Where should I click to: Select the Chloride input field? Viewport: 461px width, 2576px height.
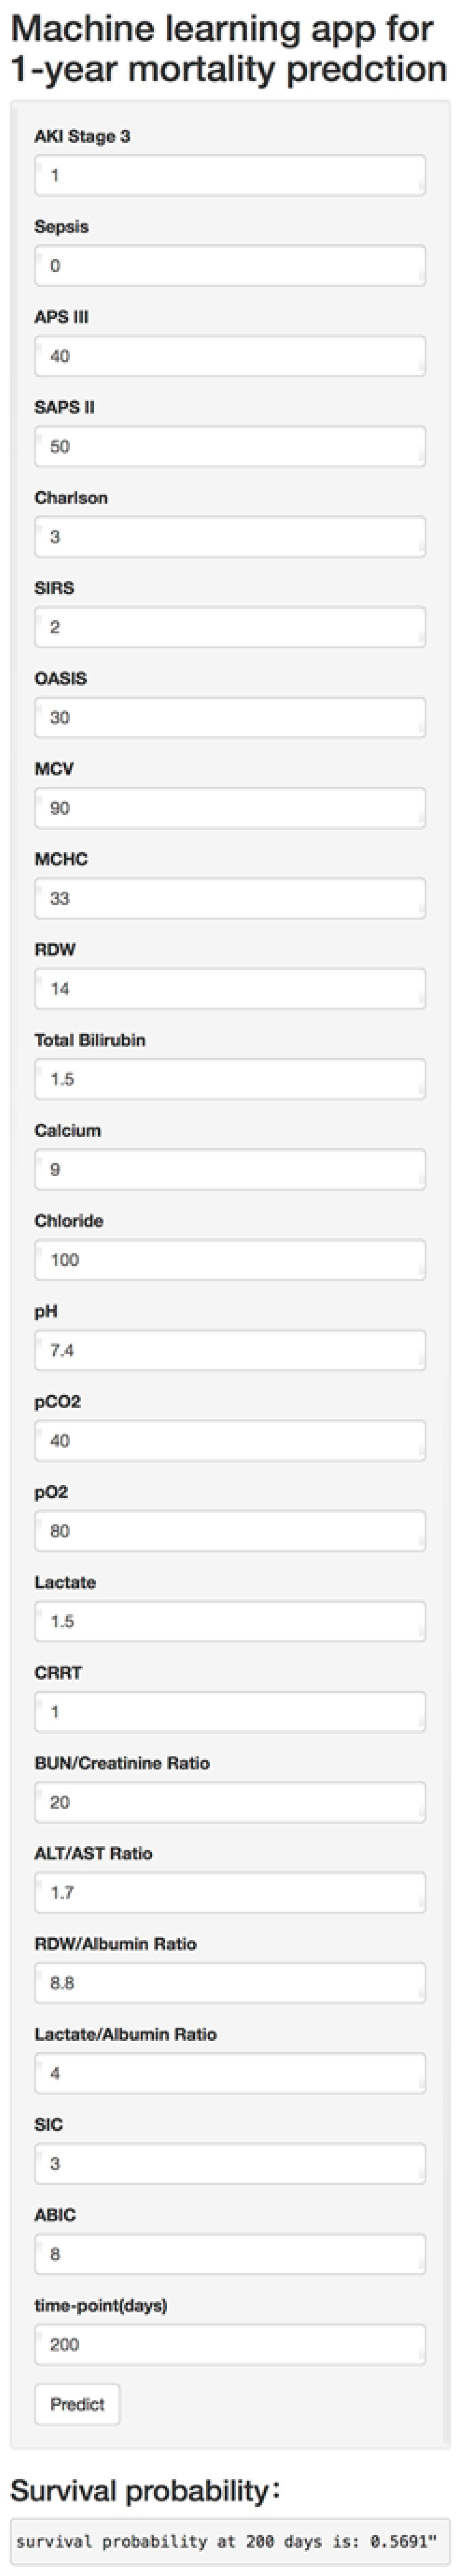230,1260
